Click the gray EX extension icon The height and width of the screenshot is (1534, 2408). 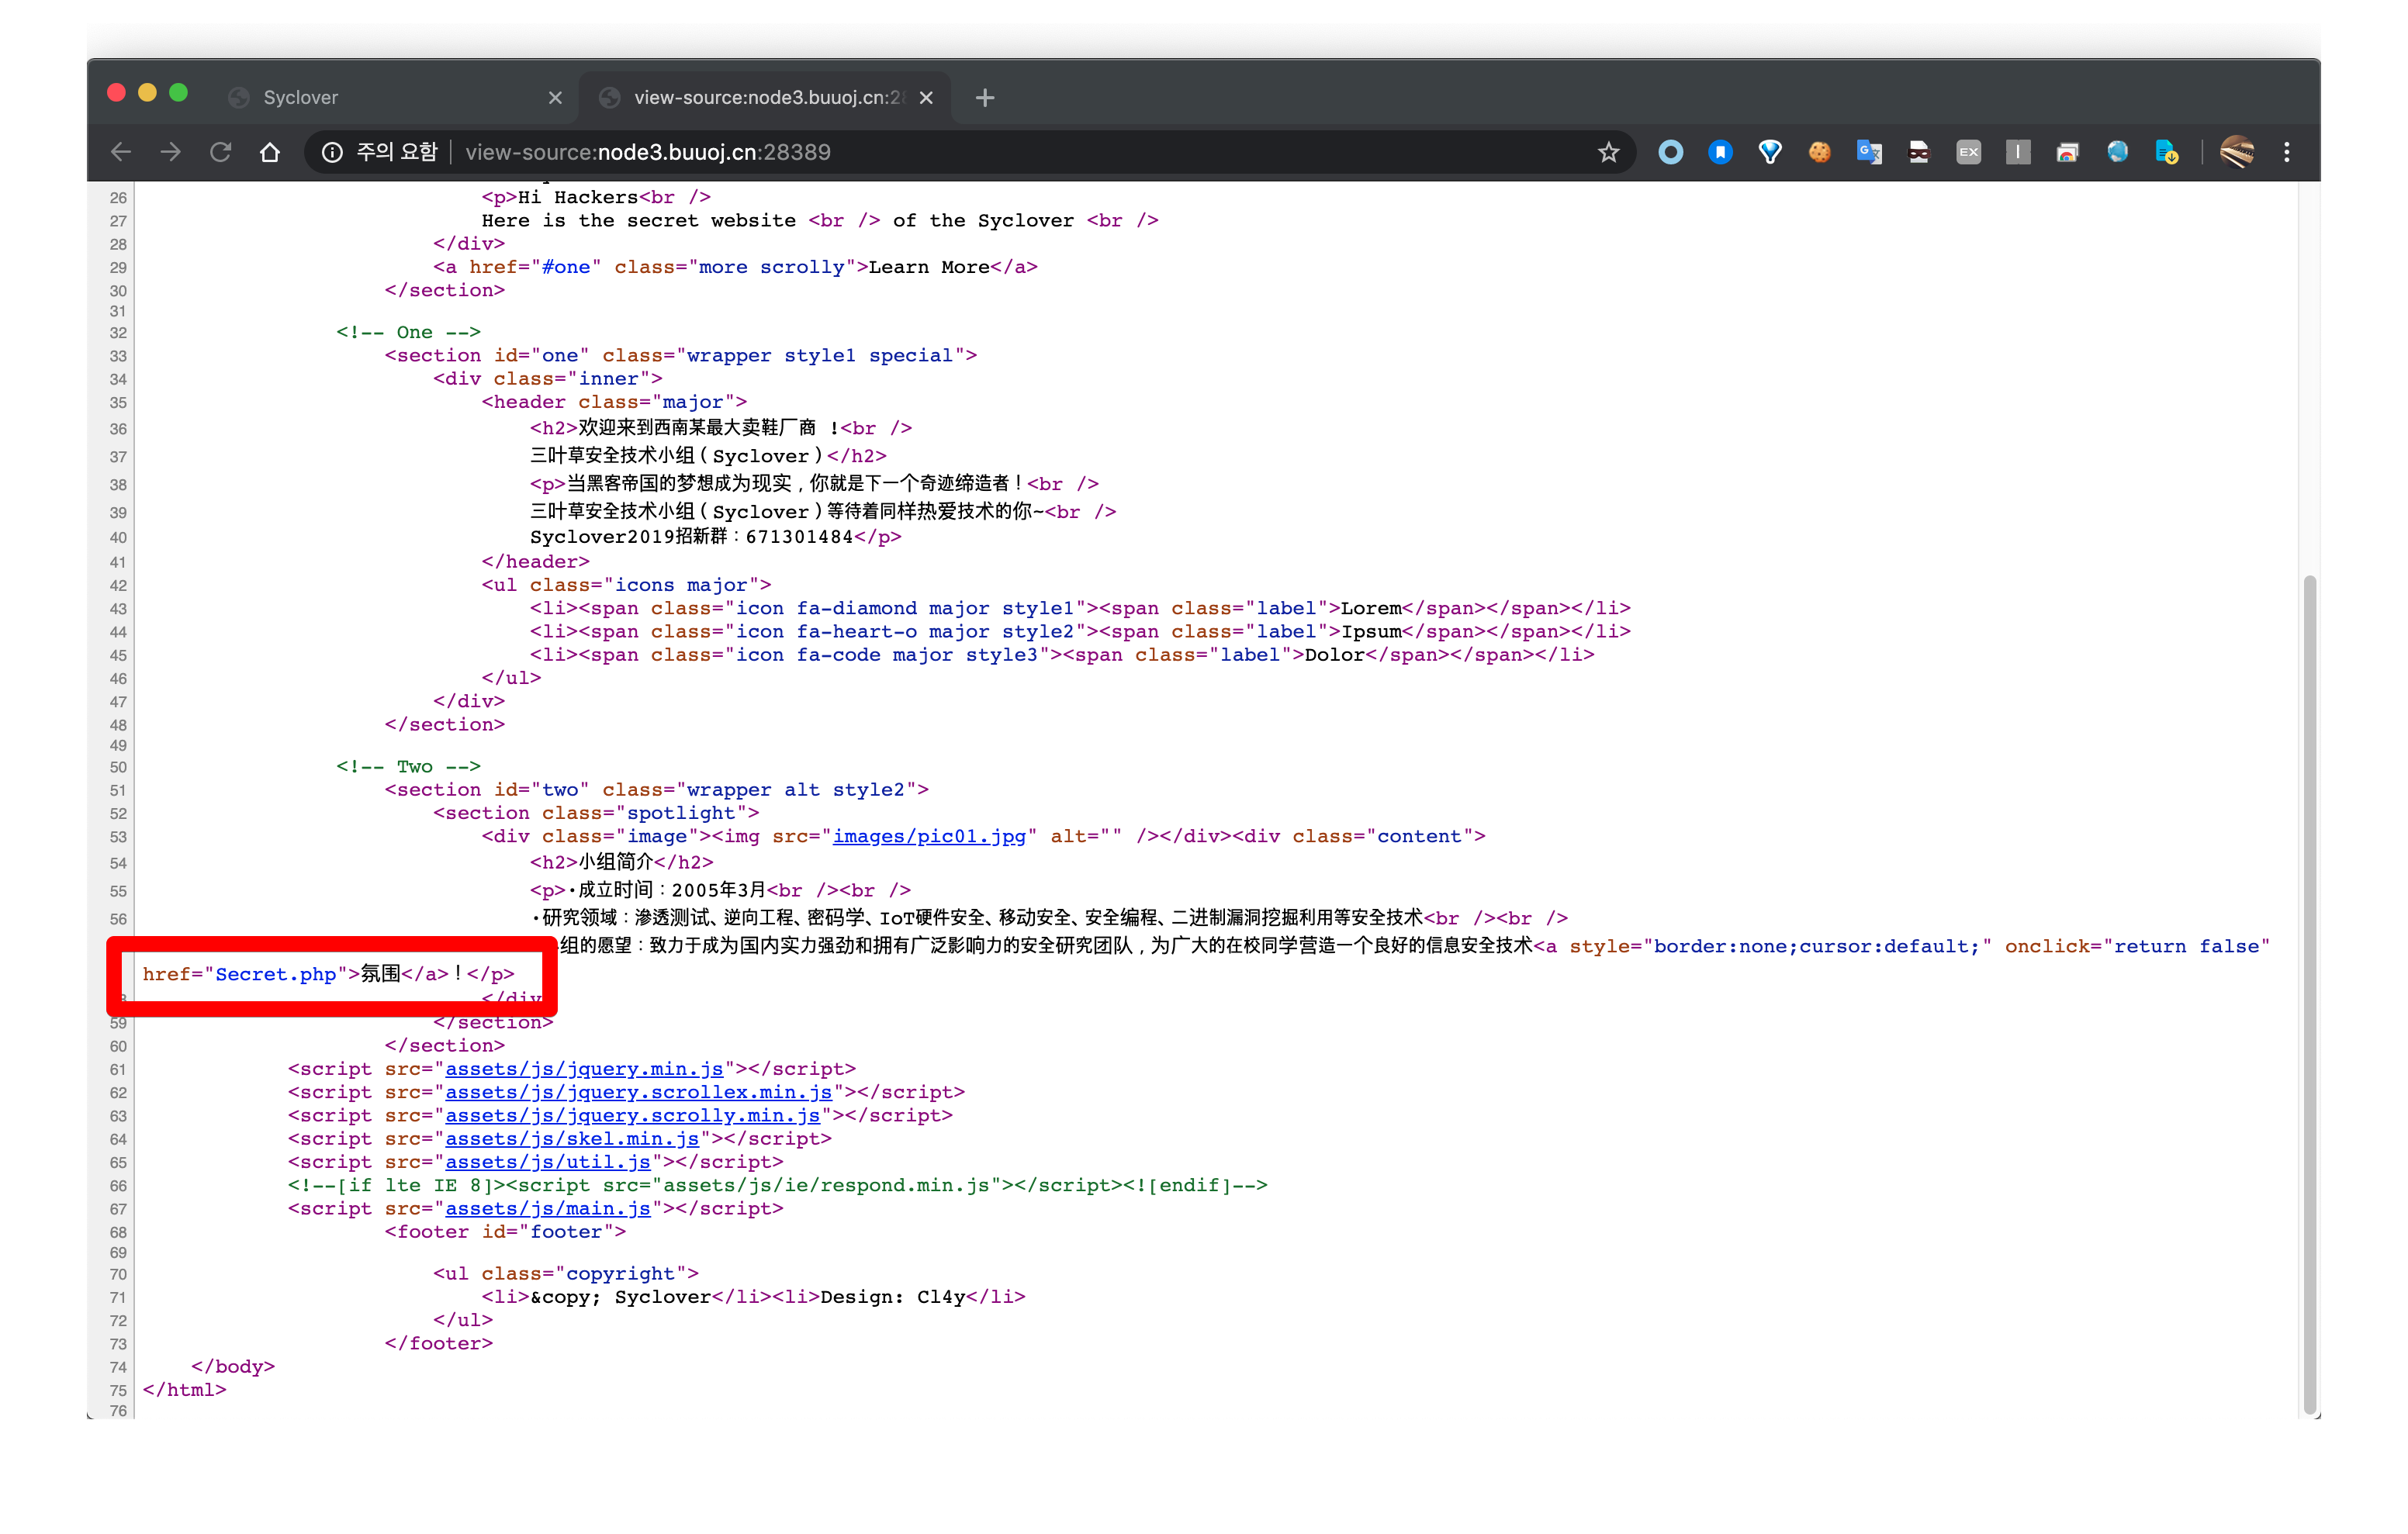(1968, 152)
